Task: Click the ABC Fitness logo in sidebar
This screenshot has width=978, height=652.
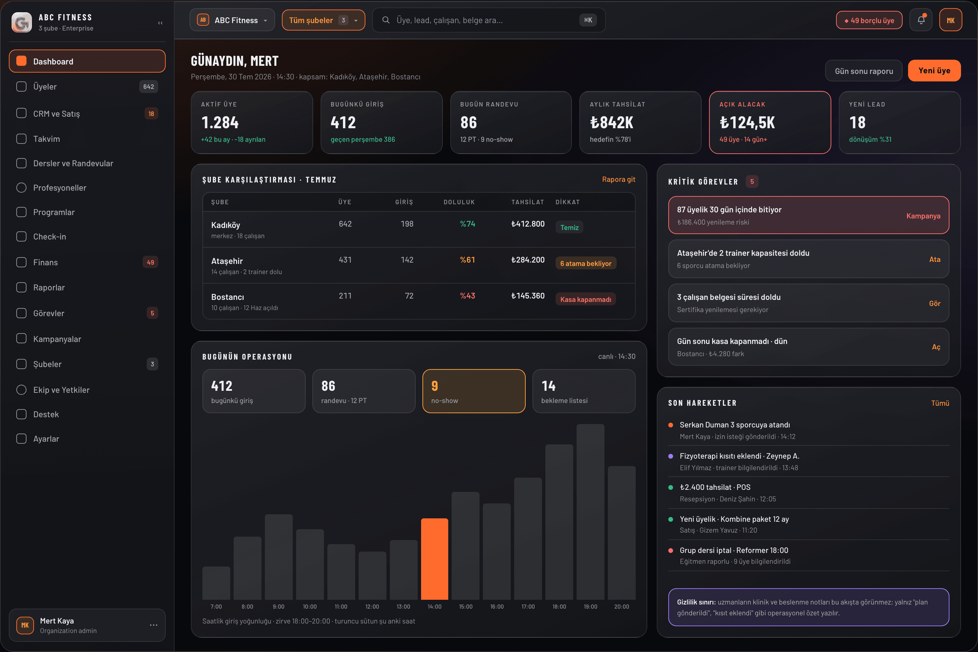Action: [22, 22]
